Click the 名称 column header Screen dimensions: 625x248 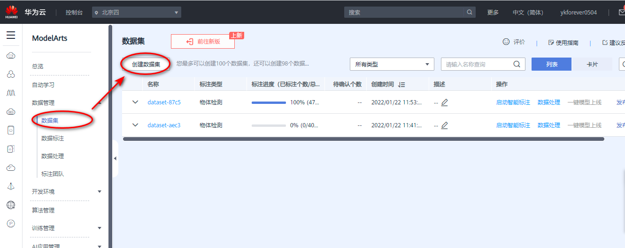point(153,84)
